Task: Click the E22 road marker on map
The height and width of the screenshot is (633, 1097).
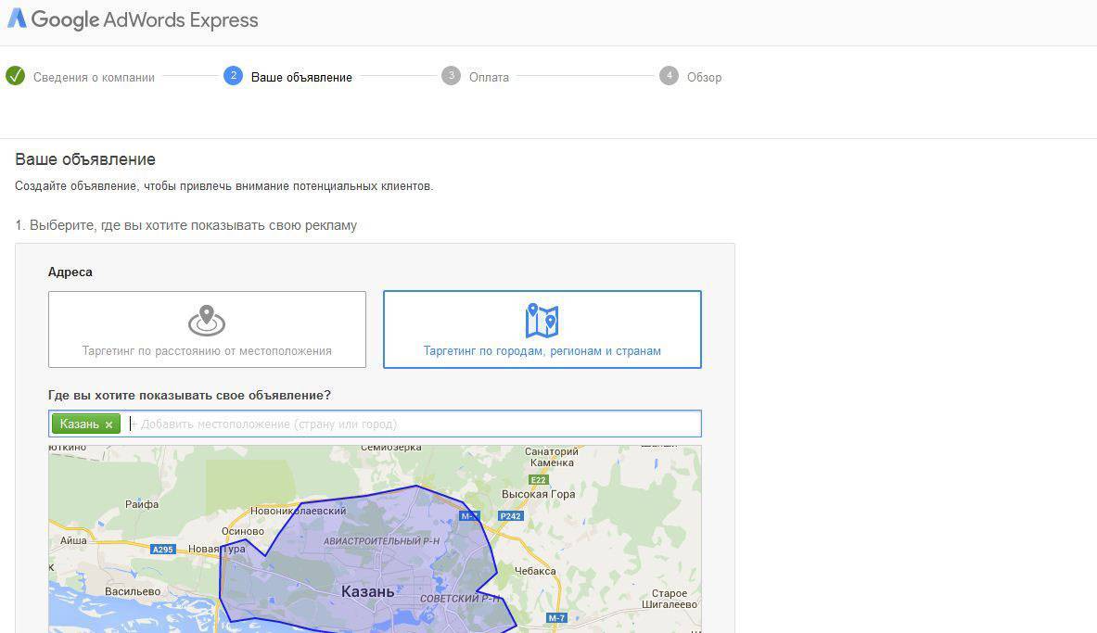Action: click(x=538, y=480)
